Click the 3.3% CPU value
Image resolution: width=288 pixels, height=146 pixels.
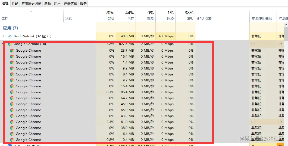tap(110, 122)
